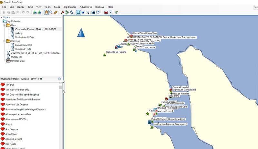This screenshot has width=258, height=149.
Task: Click the percent detail level icon
Action: (87, 12)
